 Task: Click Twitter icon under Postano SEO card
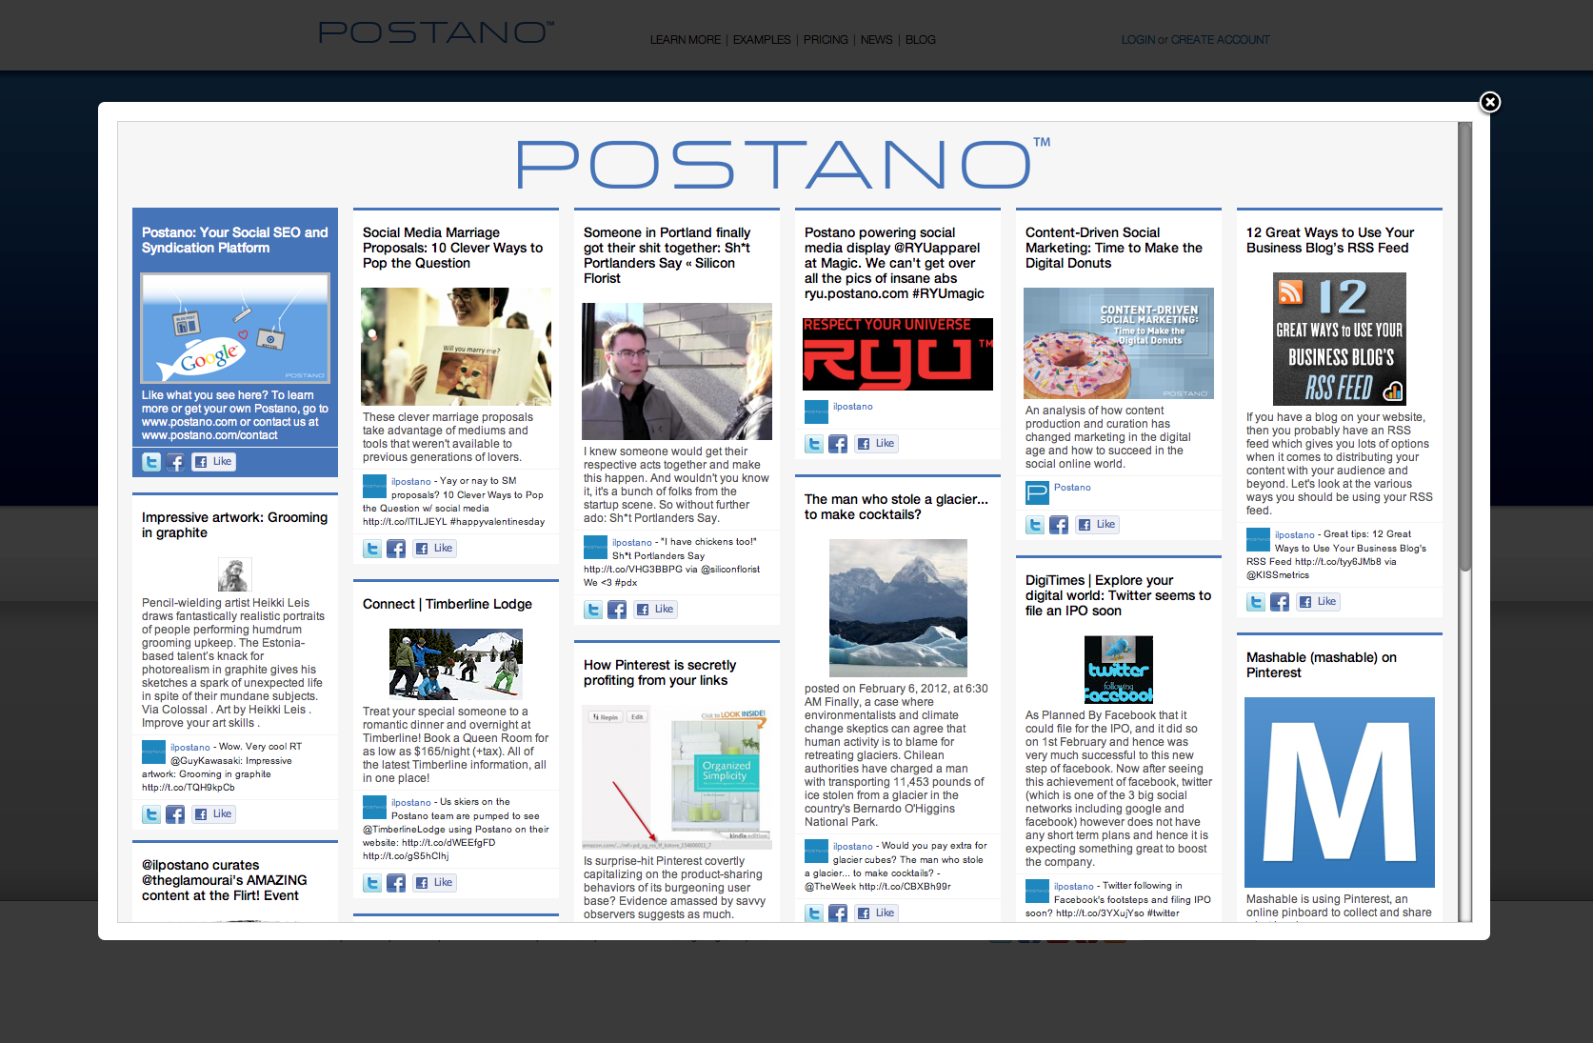[151, 462]
